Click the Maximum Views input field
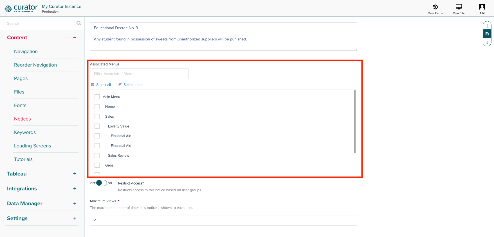Viewport: 494px width, 237px height. click(x=224, y=220)
